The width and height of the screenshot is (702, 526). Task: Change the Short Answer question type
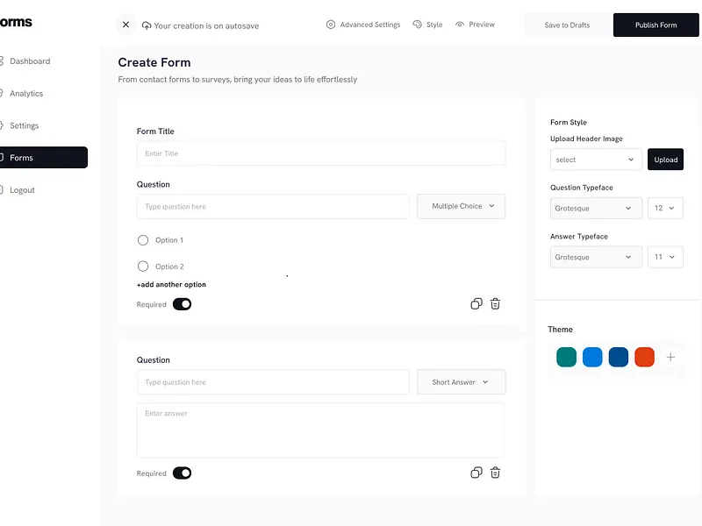(x=461, y=381)
